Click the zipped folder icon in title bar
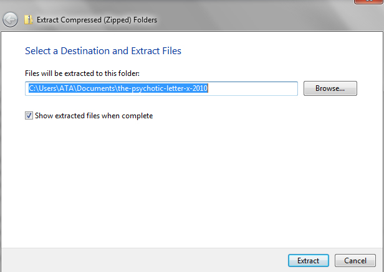Viewport: 384px width, 272px height. (x=29, y=20)
